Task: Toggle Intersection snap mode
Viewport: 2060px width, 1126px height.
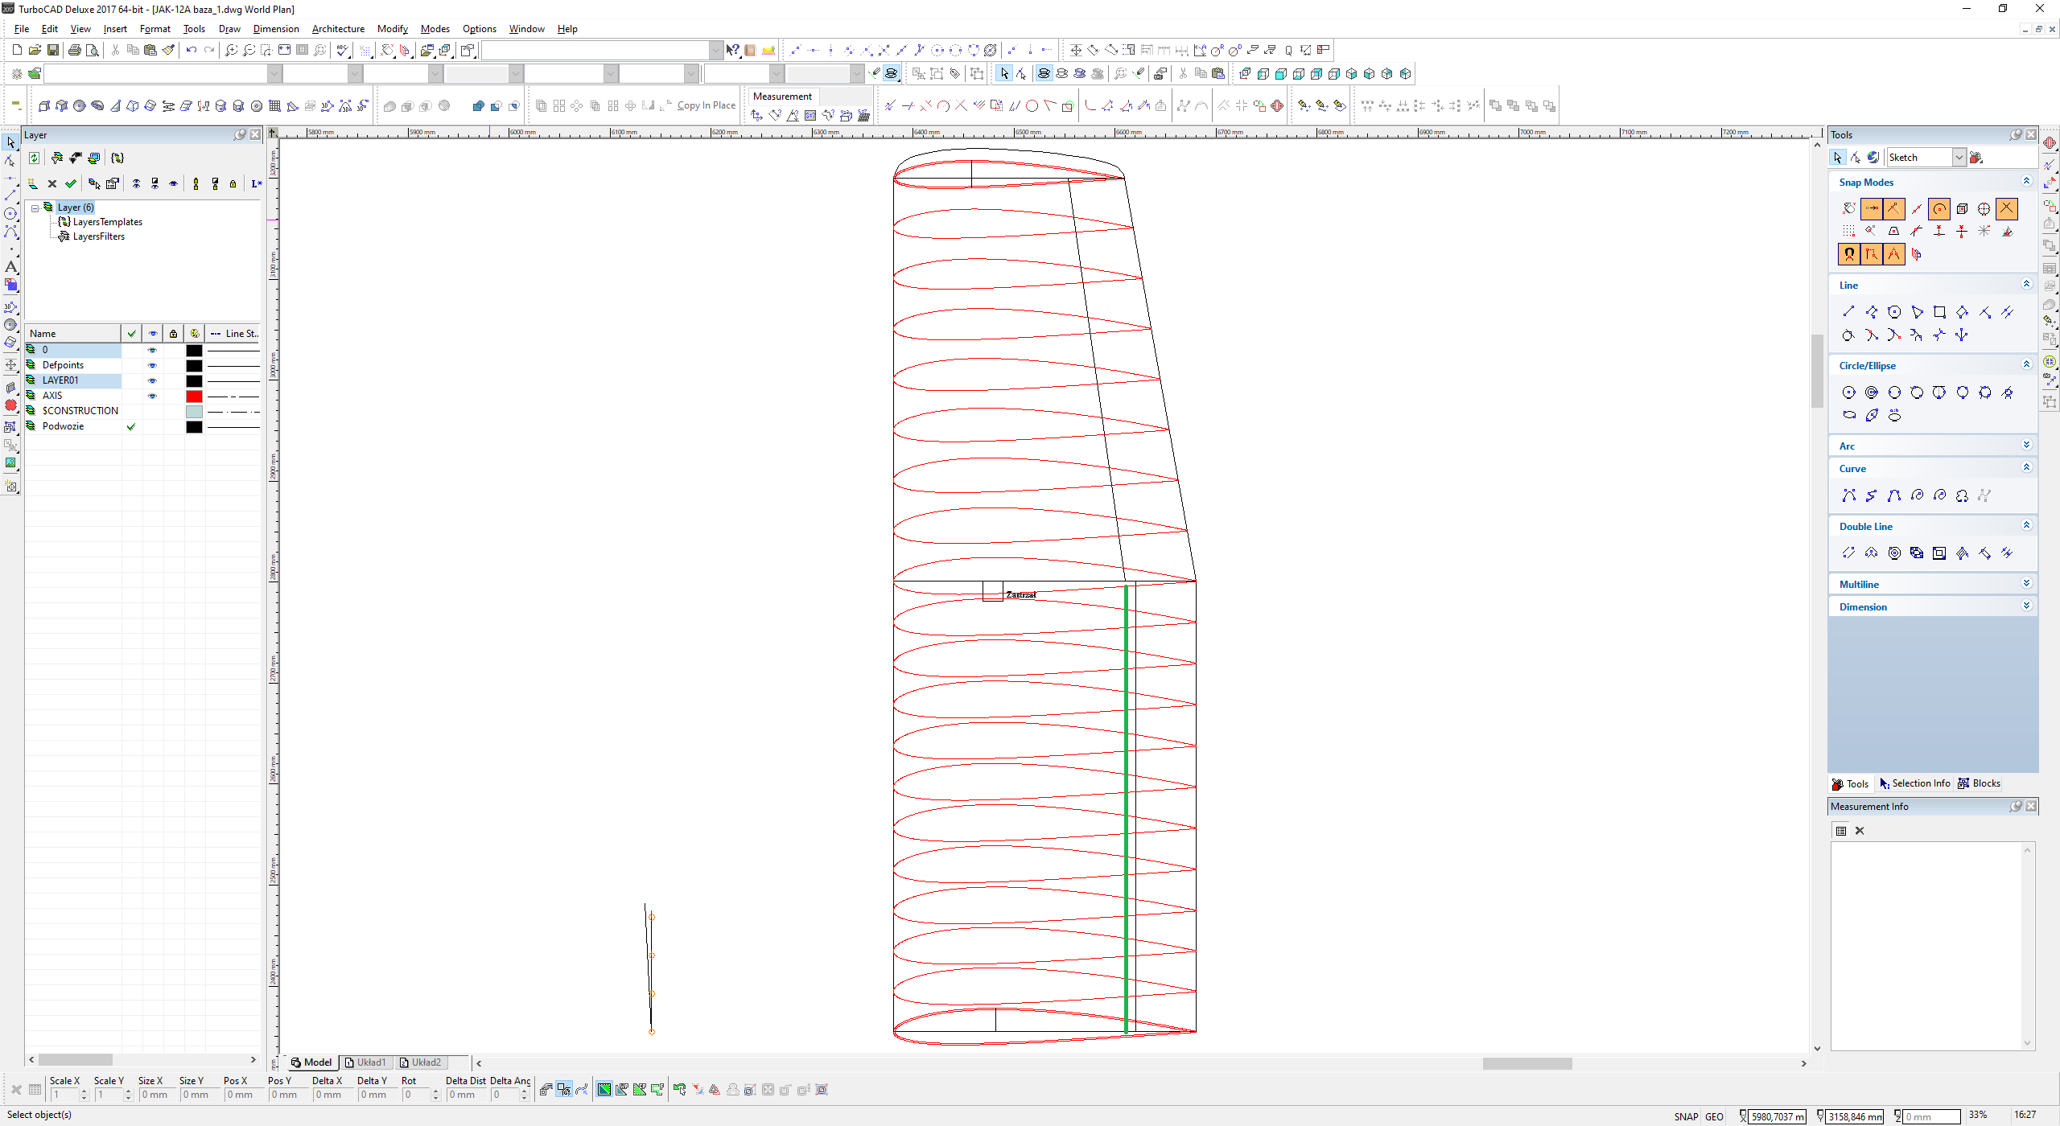Action: pos(2007,209)
